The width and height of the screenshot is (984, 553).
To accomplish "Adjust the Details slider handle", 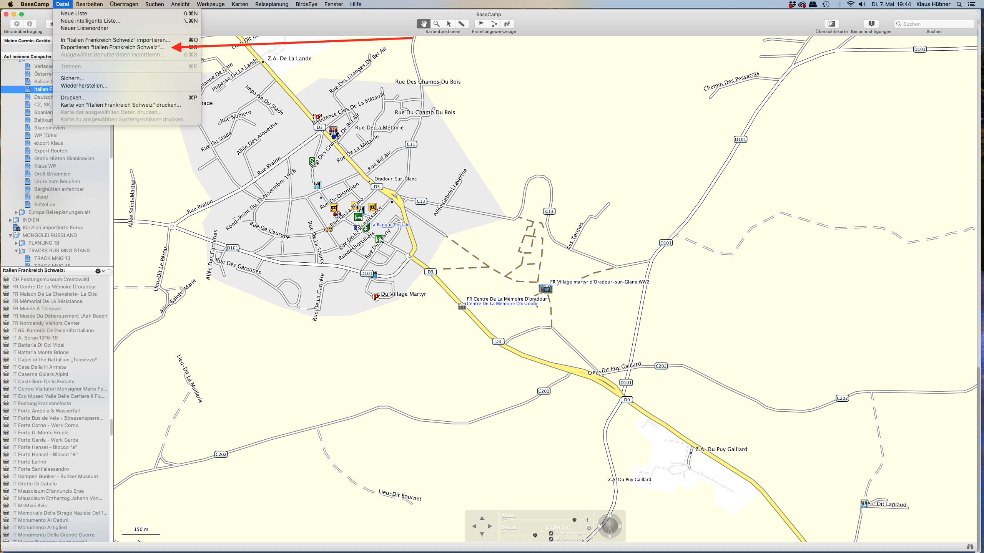I will [x=535, y=535].
